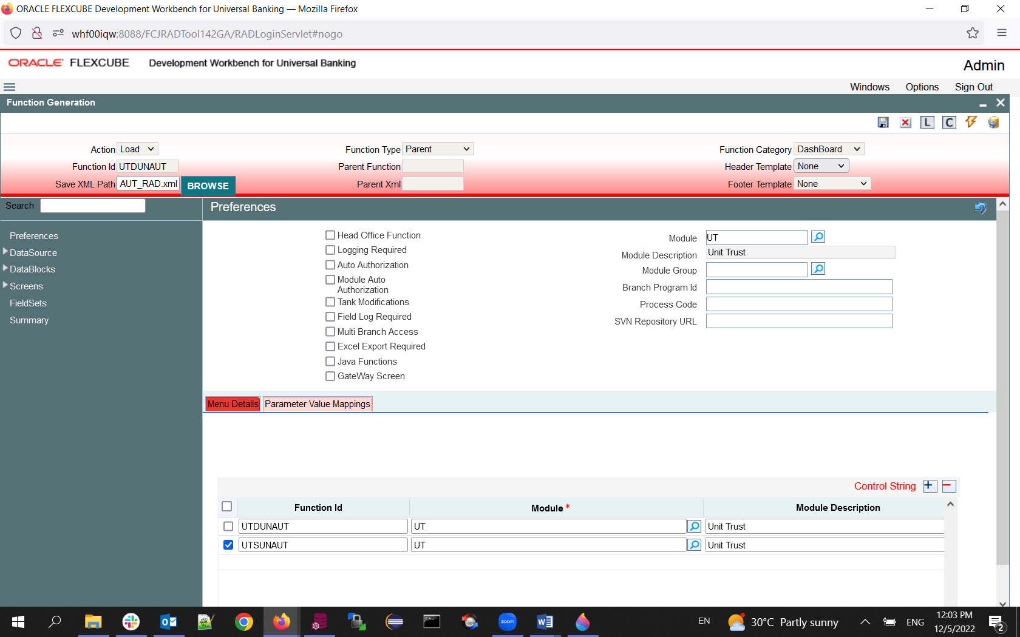Open module lookup for UTSUNAUT row

(694, 545)
